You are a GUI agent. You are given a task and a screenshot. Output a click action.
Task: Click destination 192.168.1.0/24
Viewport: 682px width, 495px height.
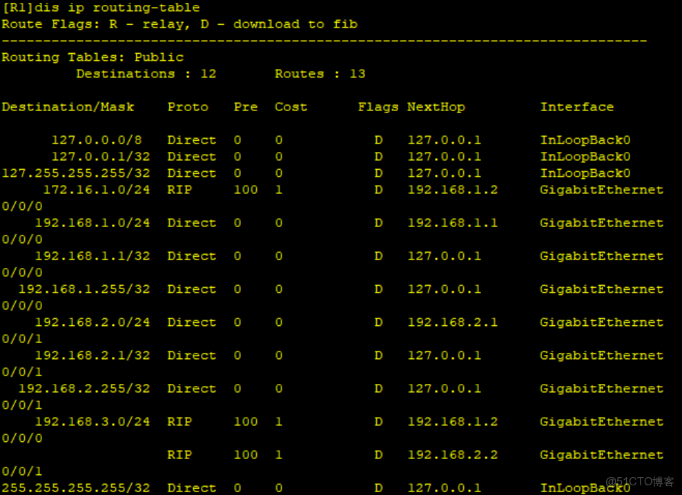coord(92,223)
